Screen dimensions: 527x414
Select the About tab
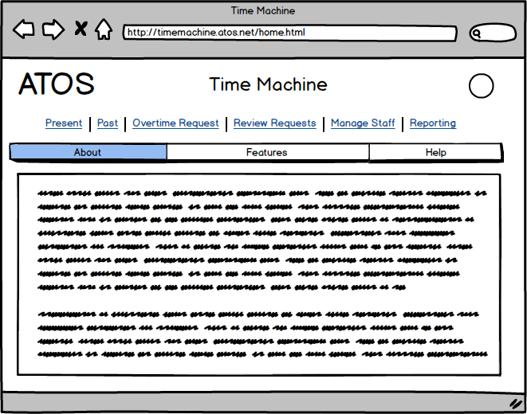(x=88, y=152)
